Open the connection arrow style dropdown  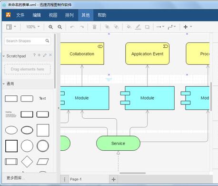tap(160, 27)
